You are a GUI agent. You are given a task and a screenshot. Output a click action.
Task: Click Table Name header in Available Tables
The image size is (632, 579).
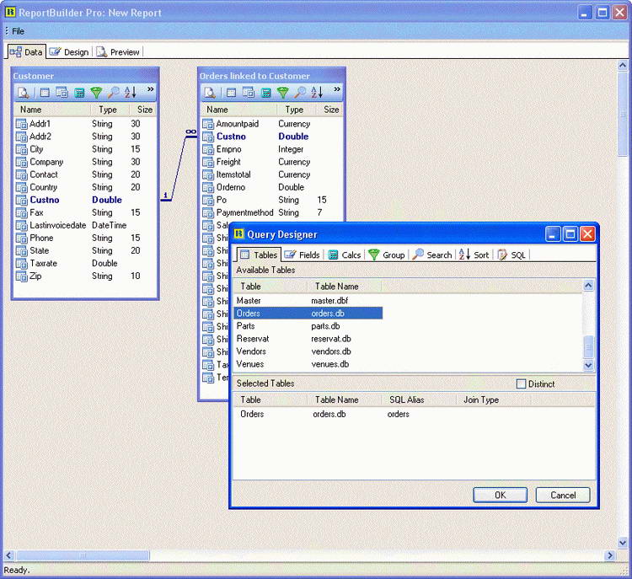click(345, 287)
